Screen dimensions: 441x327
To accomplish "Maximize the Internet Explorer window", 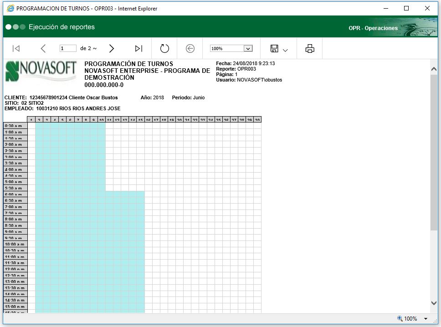I will (406, 9).
